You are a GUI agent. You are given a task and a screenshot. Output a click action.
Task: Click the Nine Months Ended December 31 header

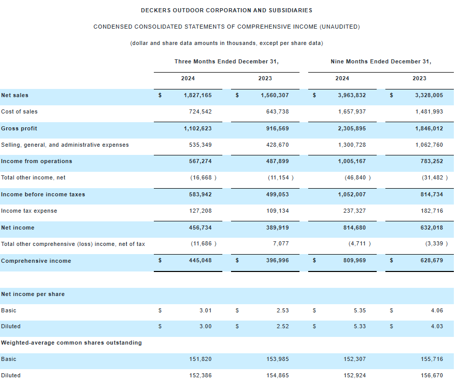coord(381,61)
